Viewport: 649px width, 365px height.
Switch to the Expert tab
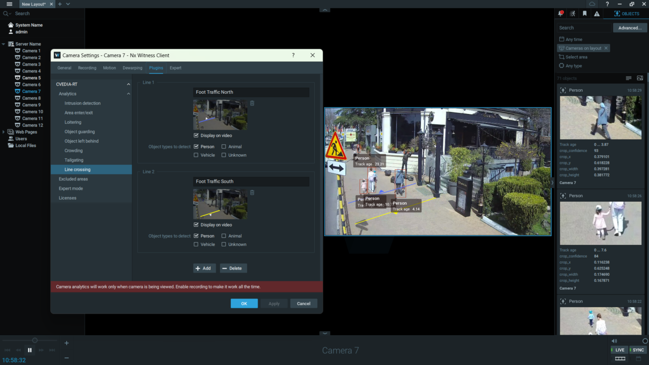point(175,67)
